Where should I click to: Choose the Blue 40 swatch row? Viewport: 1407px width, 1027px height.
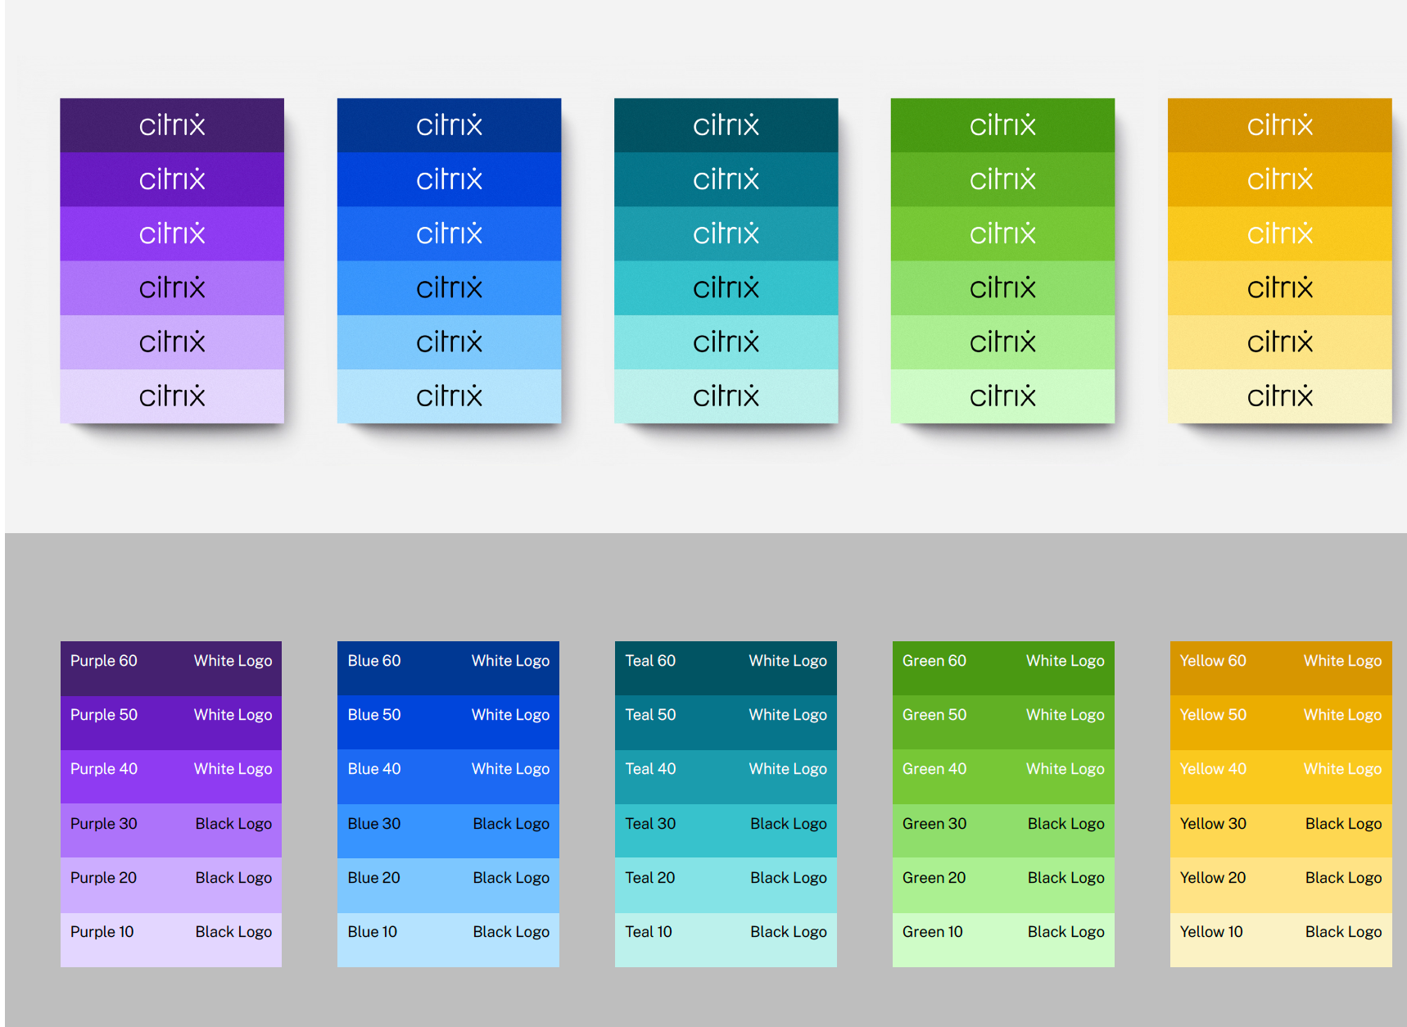point(448,777)
